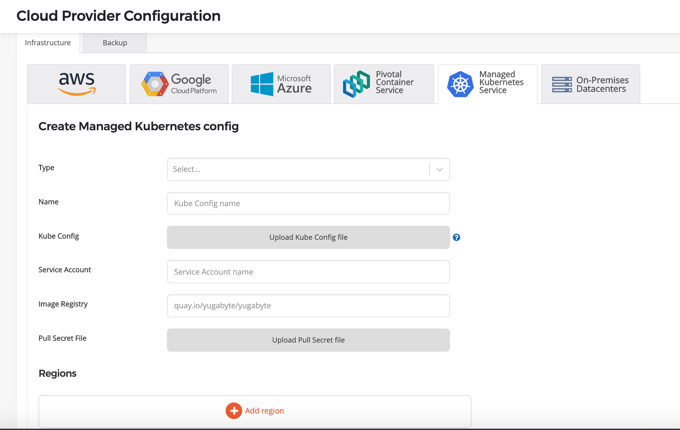Click the AWS smile logo
The width and height of the screenshot is (680, 430).
[x=77, y=84]
